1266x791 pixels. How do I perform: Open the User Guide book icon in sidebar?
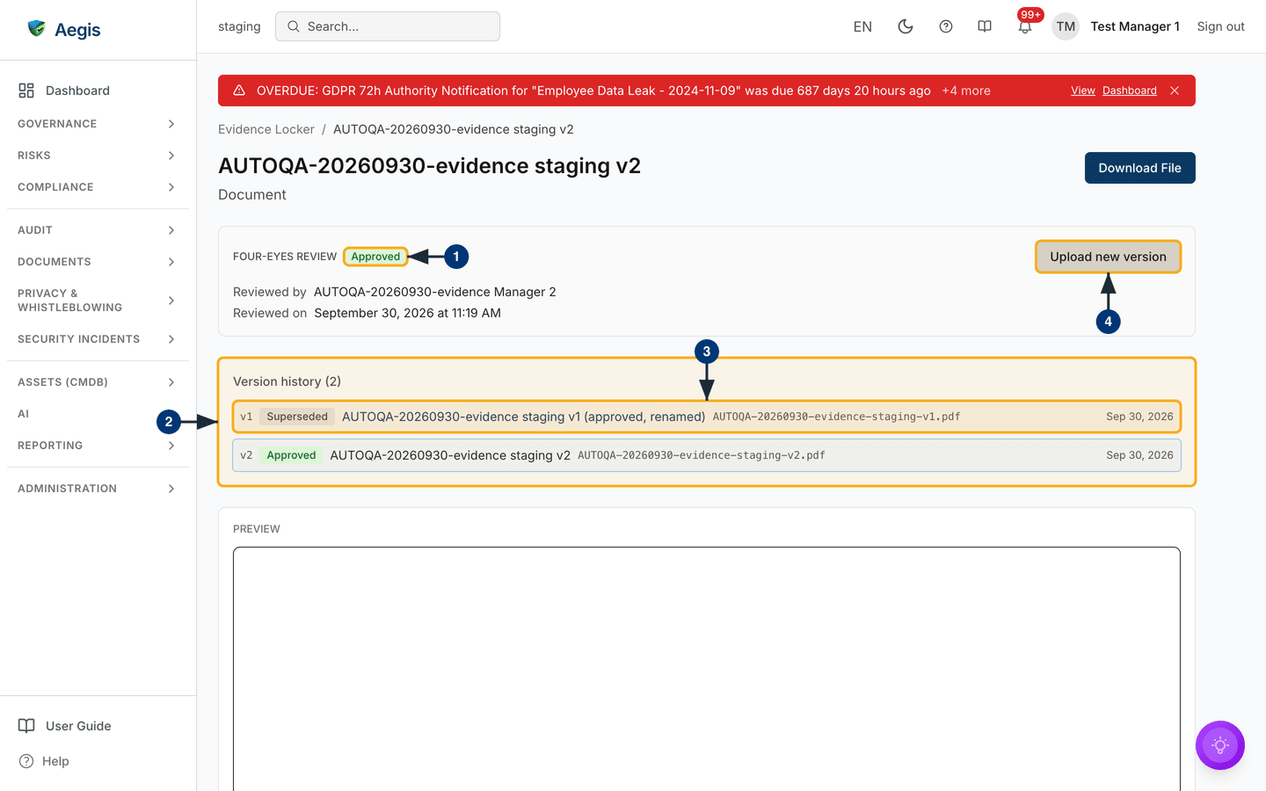click(x=26, y=726)
